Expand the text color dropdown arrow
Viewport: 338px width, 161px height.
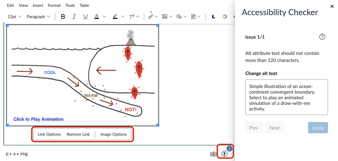pos(104,16)
